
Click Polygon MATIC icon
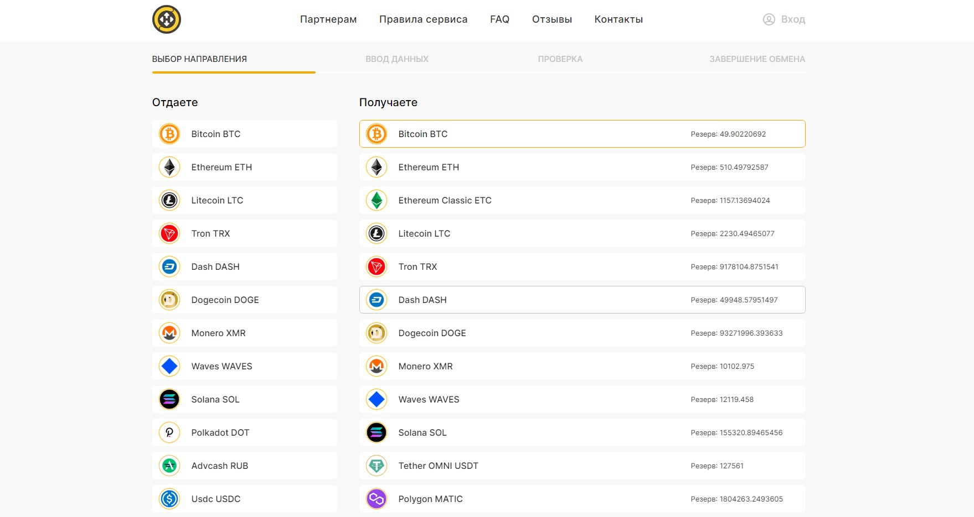tap(377, 499)
